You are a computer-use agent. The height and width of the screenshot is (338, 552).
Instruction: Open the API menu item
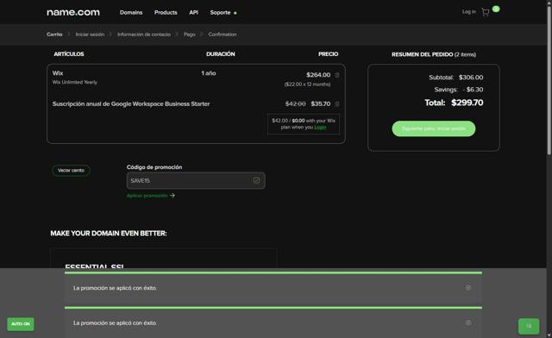click(x=193, y=12)
